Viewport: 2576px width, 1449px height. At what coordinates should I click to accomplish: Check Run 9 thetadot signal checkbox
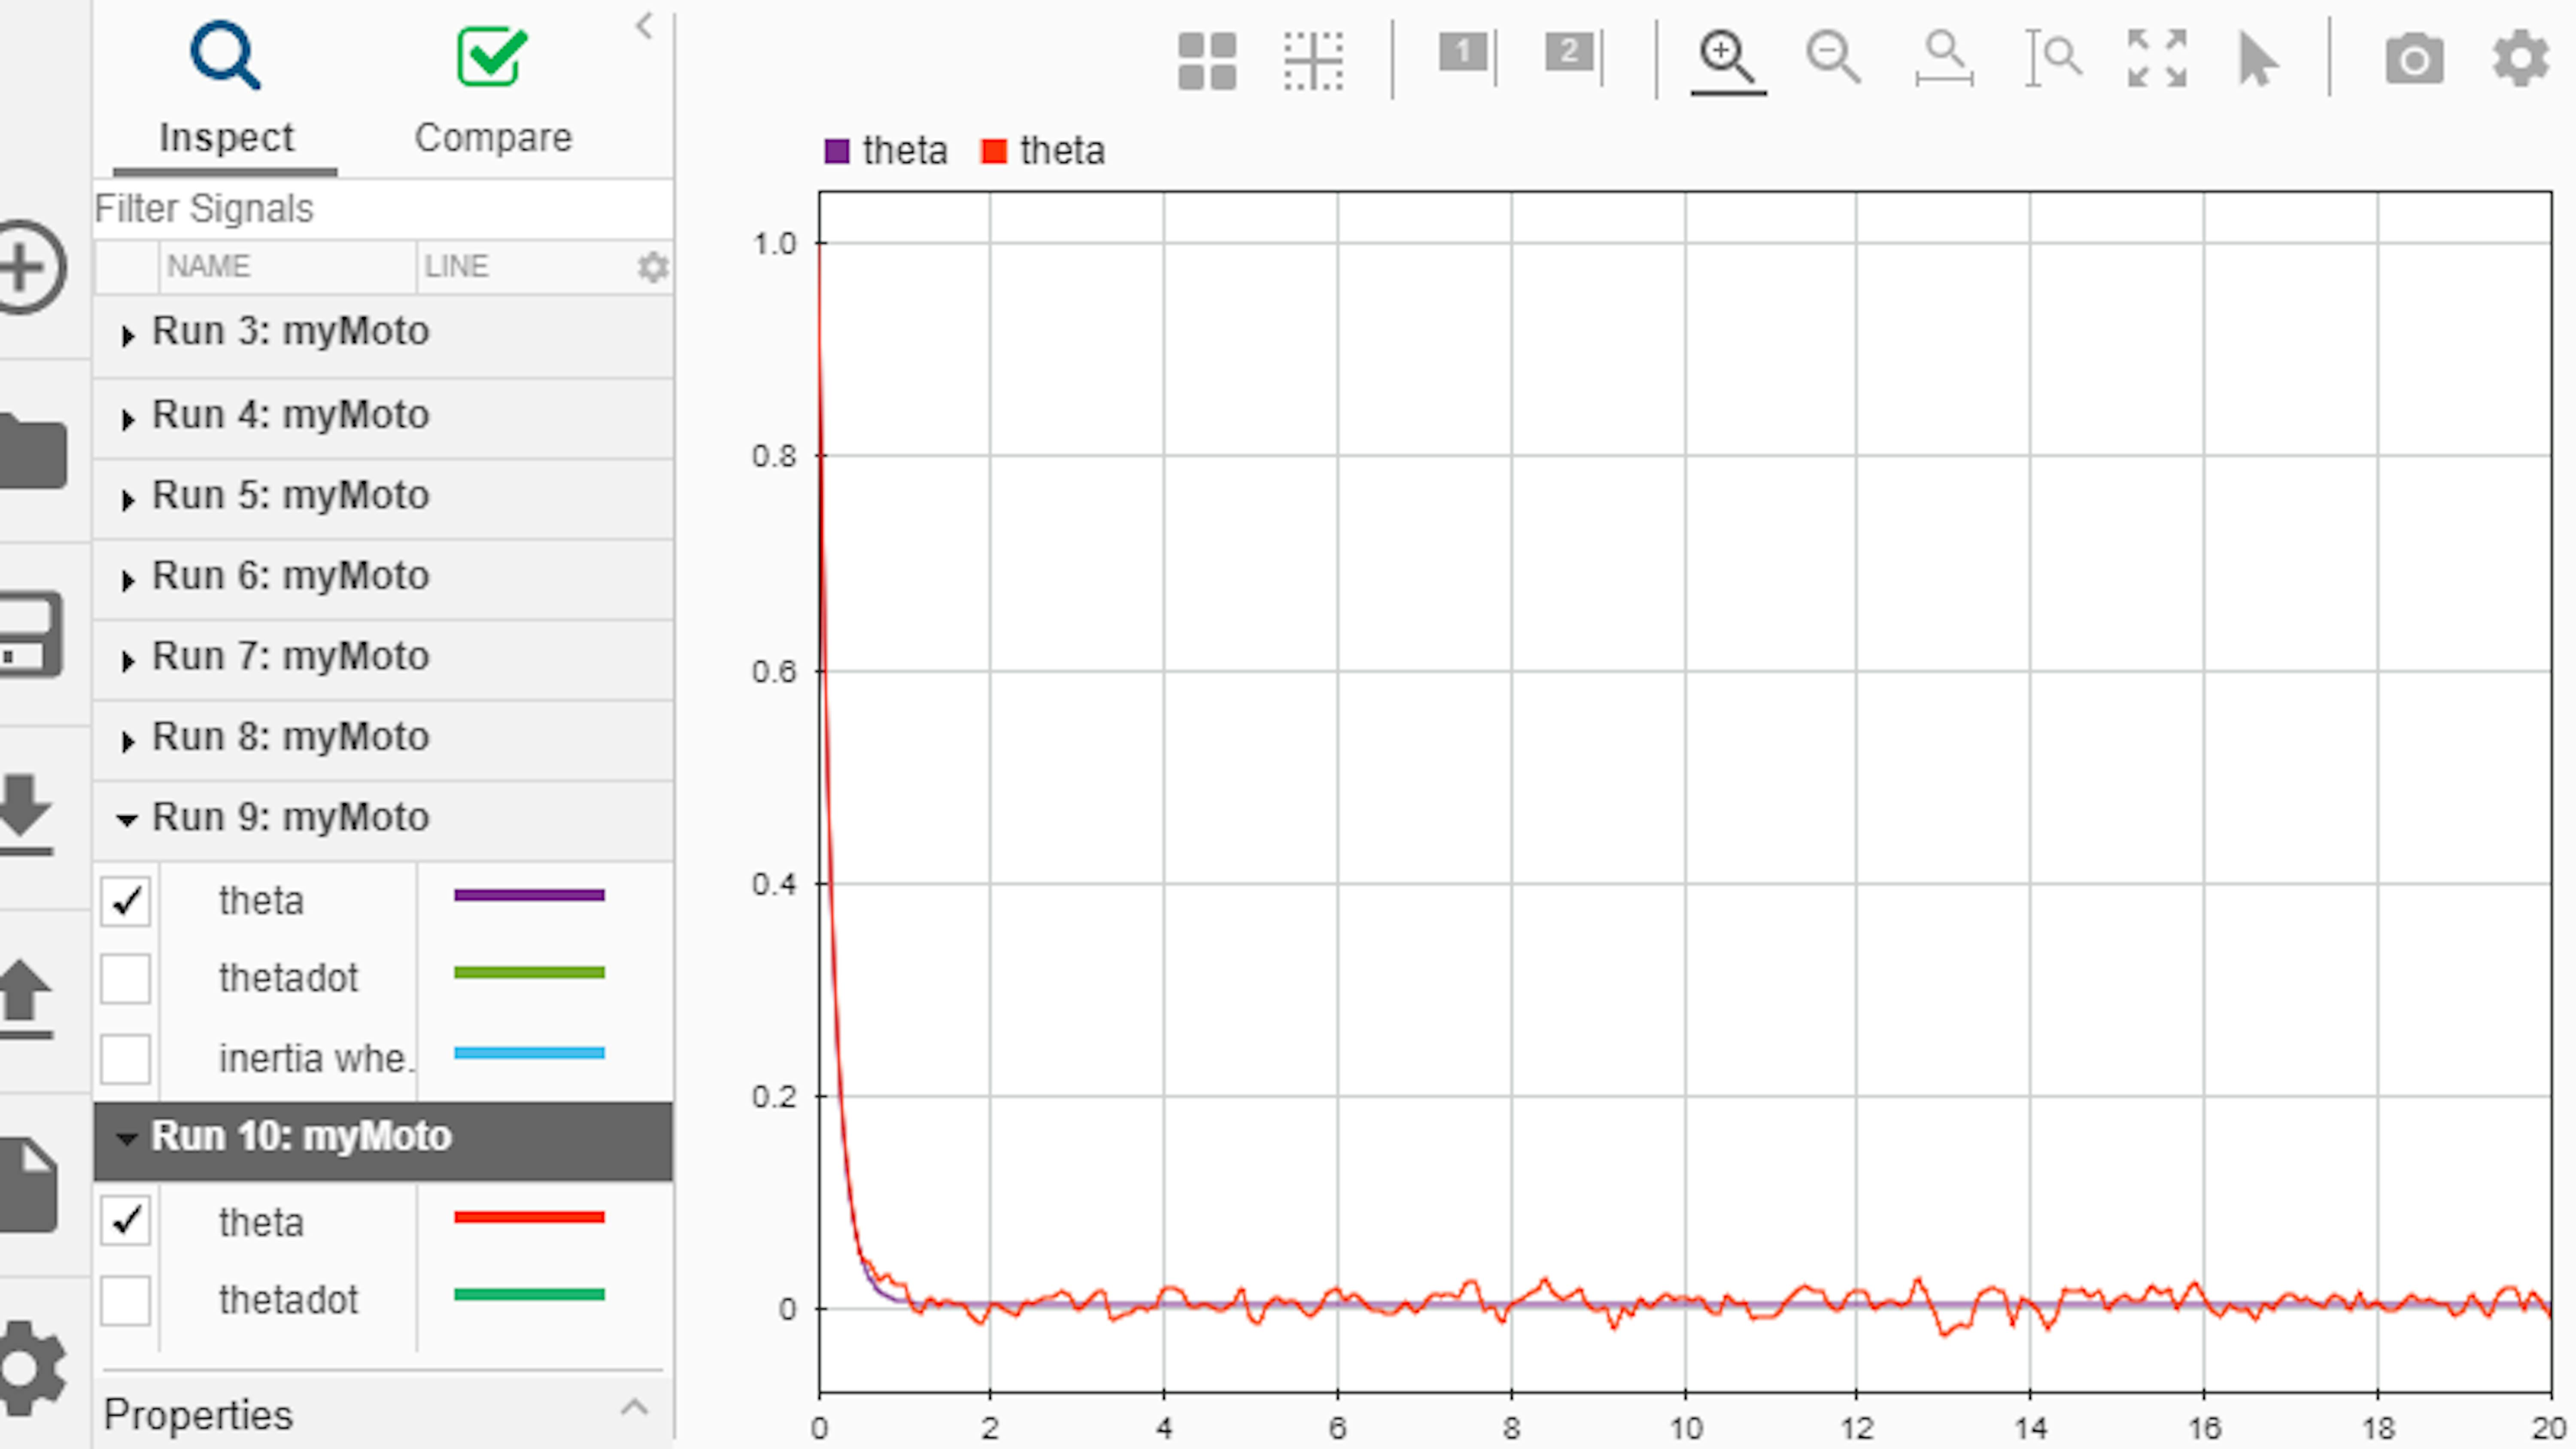125,978
